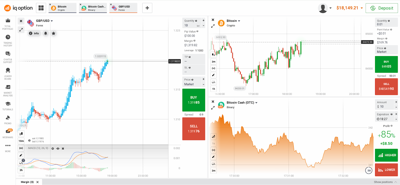Viewport: 400px width, 185px height.
Task: Open MACD indicator settings gear
Action: click(53, 149)
